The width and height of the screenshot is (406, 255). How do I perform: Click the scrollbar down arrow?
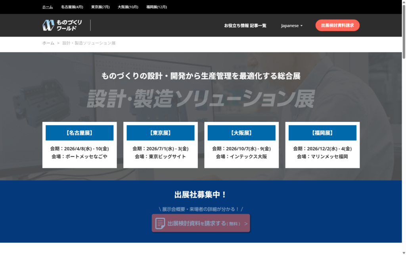click(404, 252)
